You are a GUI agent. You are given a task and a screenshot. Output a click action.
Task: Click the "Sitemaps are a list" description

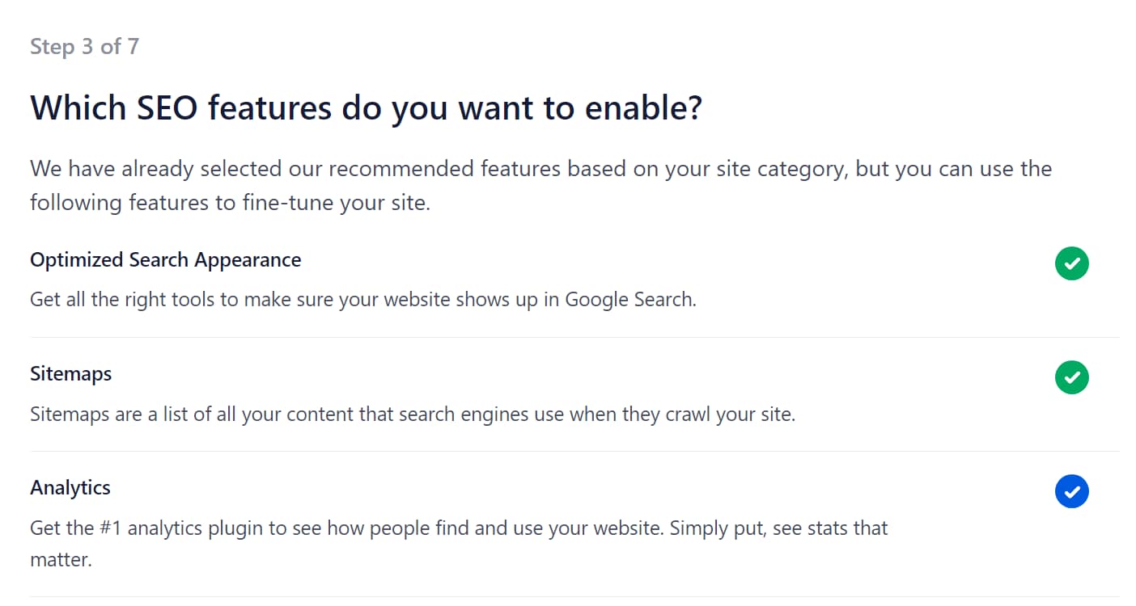click(x=413, y=415)
